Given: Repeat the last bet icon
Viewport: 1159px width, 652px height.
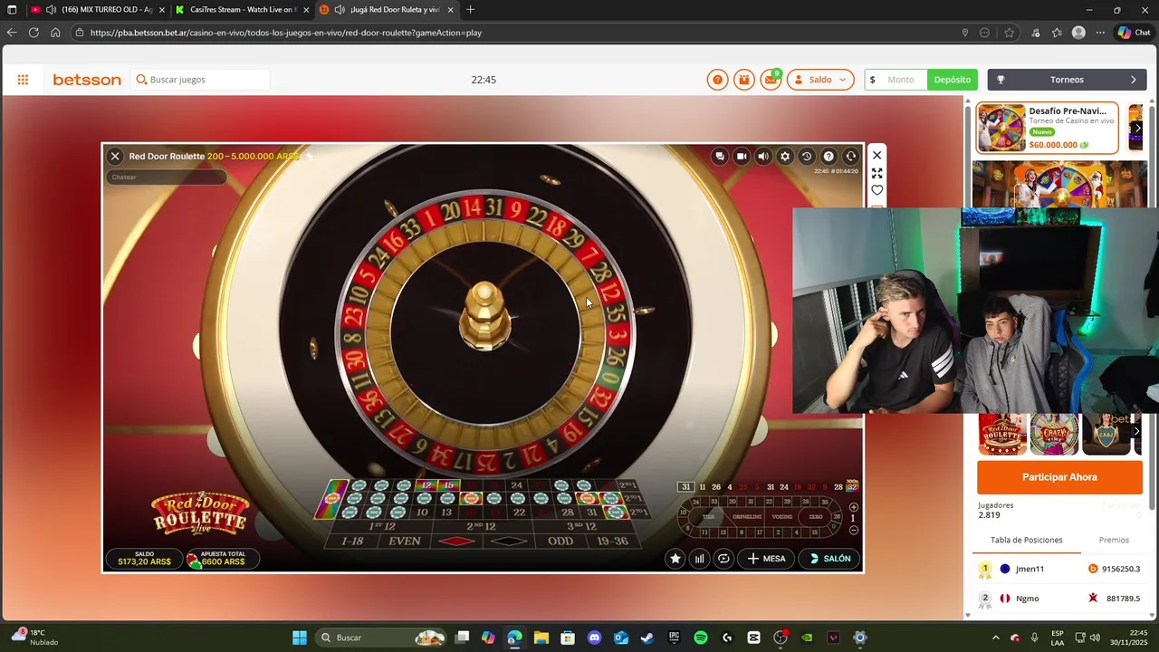Looking at the screenshot, I should (723, 559).
